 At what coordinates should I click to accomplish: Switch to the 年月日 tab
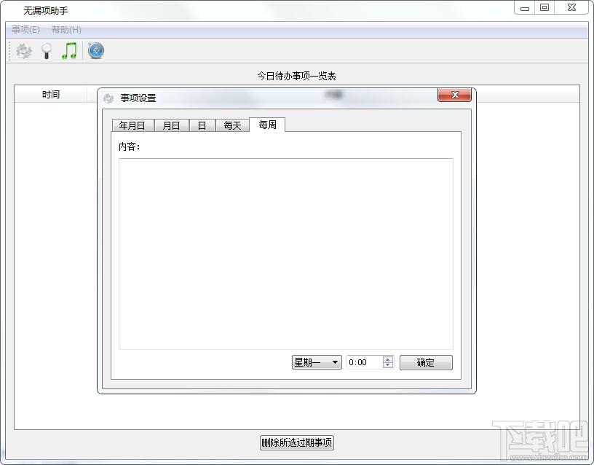click(132, 125)
